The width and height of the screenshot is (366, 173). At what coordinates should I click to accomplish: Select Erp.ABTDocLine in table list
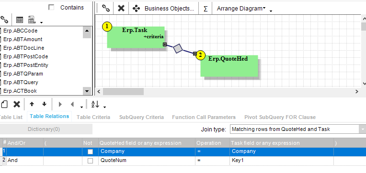point(24,48)
